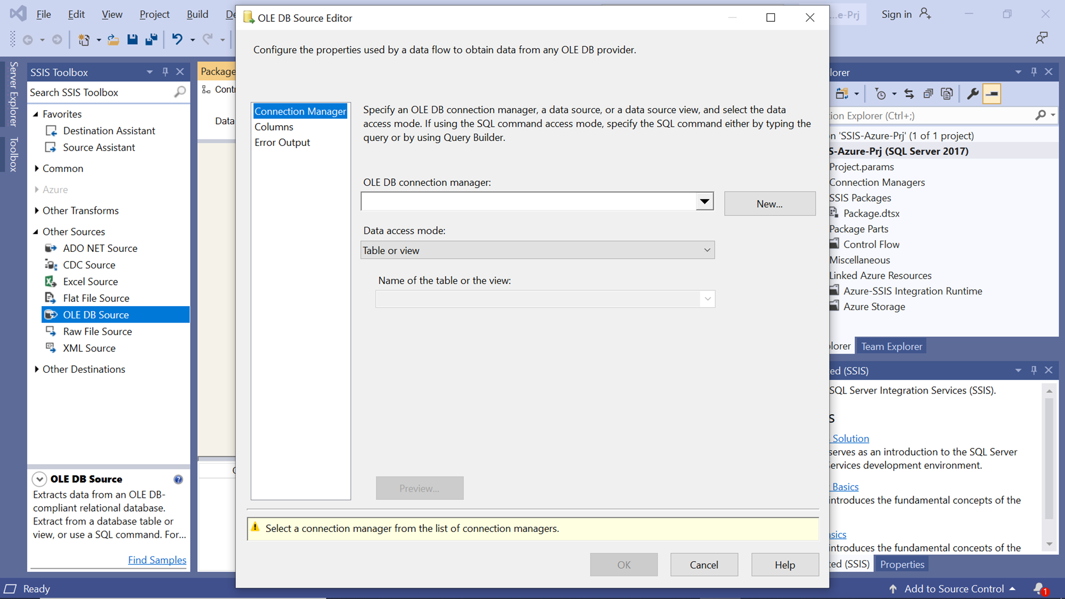Screen dimensions: 1065x599
Task: Pin the SSIS Toolbox panel
Action: point(165,72)
